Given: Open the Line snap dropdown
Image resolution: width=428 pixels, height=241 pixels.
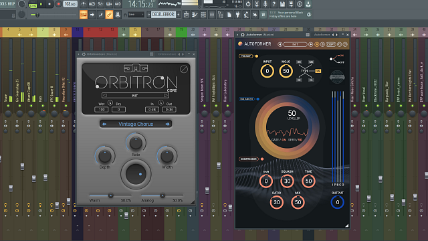Looking at the screenshot, I should coord(136,15).
